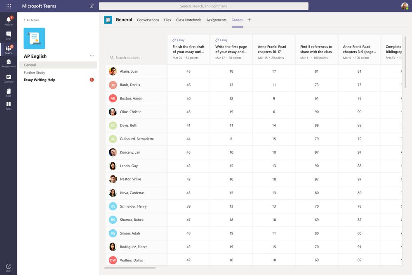Screen dimensions: 412x275
Task: Open 'Anne Frank Read chapters 3-9' header
Action: click(x=359, y=49)
